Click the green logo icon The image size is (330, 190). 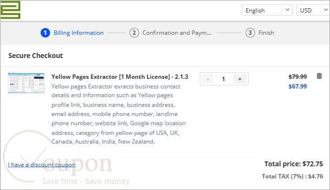(10, 10)
